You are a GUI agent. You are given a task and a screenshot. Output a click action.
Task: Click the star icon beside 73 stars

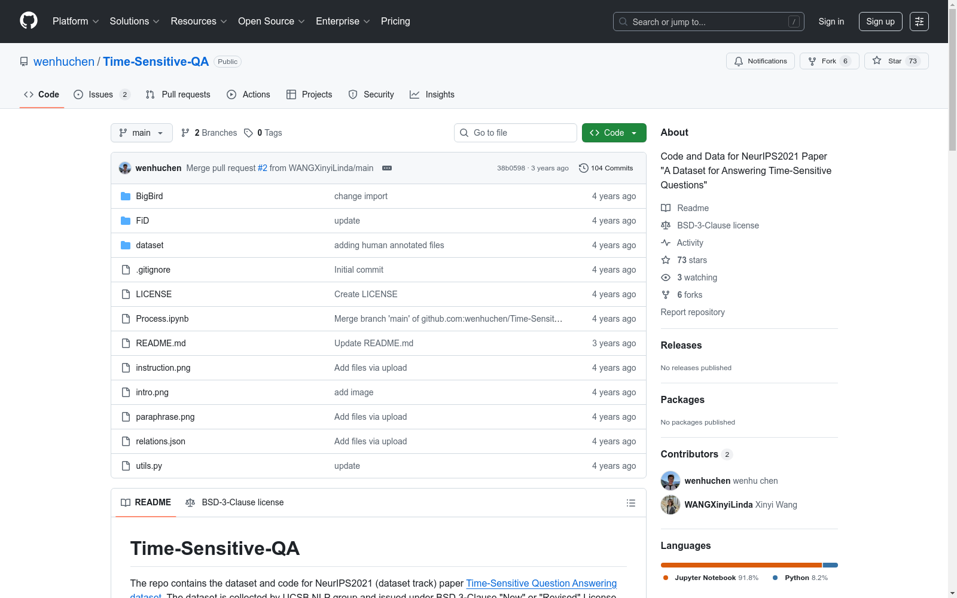[x=666, y=260]
